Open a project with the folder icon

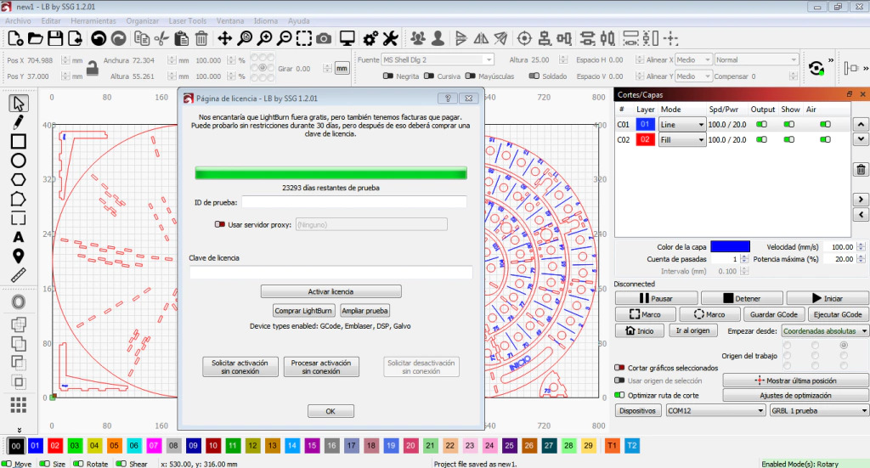coord(35,38)
